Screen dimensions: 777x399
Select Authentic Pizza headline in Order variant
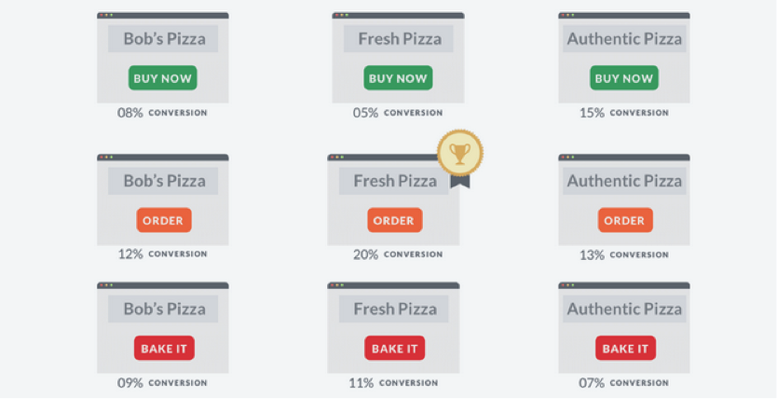(624, 181)
